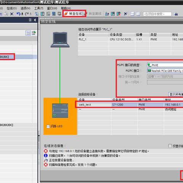Viewport: 183px width, 183px height.
Task: Open the undo history dropdown arrow
Action: point(22,14)
